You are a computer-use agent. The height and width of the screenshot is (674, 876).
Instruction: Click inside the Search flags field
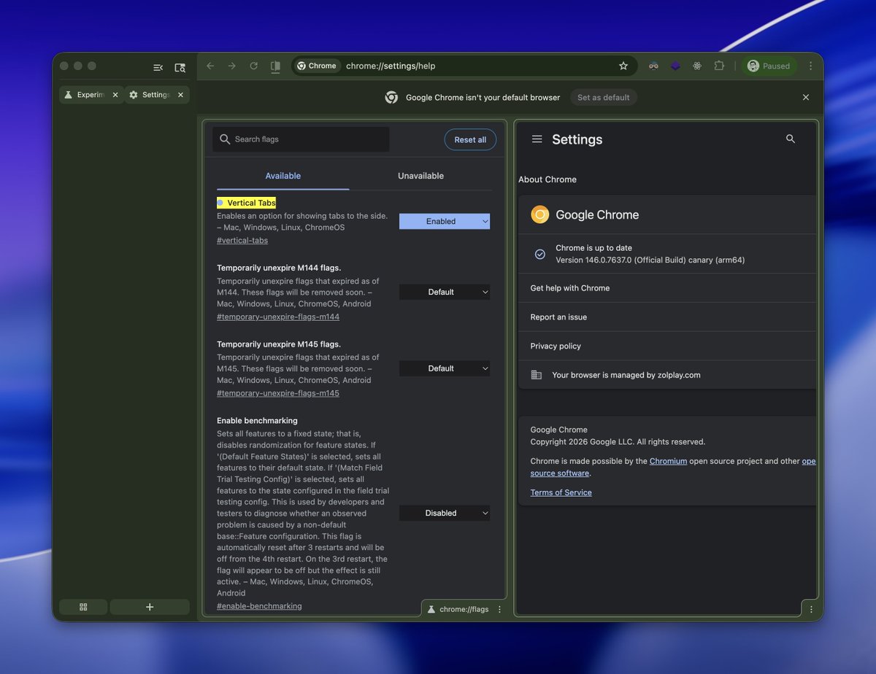301,139
